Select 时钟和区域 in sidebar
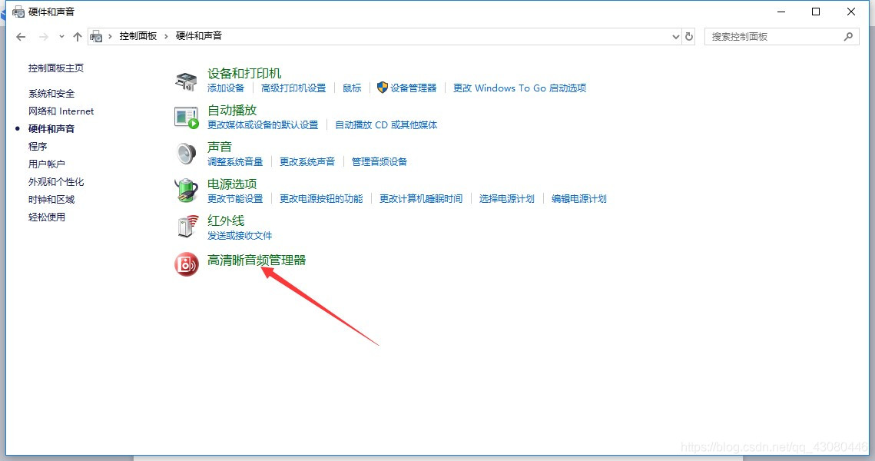Screen dimensions: 875x461 pyautogui.click(x=51, y=199)
